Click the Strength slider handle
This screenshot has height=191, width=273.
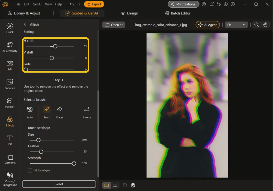tap(74, 163)
